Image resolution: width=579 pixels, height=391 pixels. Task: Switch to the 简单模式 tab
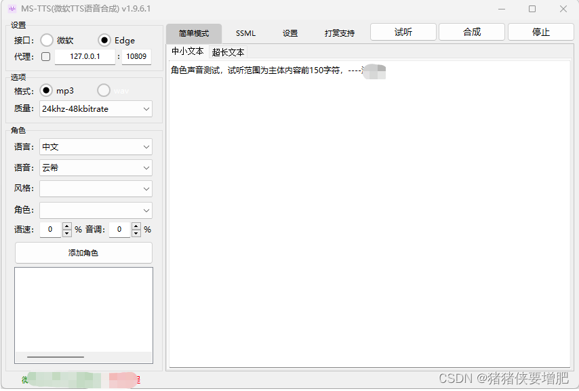(x=194, y=34)
